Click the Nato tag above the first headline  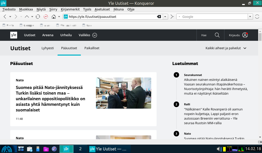click(x=20, y=80)
